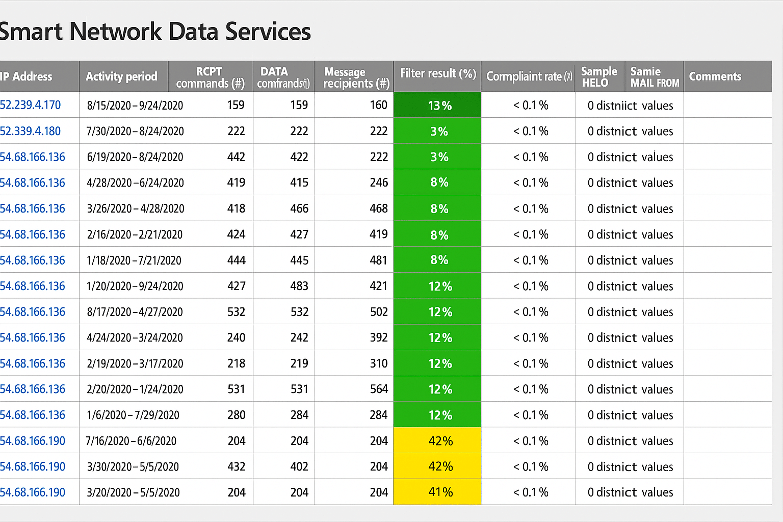The height and width of the screenshot is (522, 783).
Task: Click the Smart Network Data Services title
Action: tap(155, 32)
